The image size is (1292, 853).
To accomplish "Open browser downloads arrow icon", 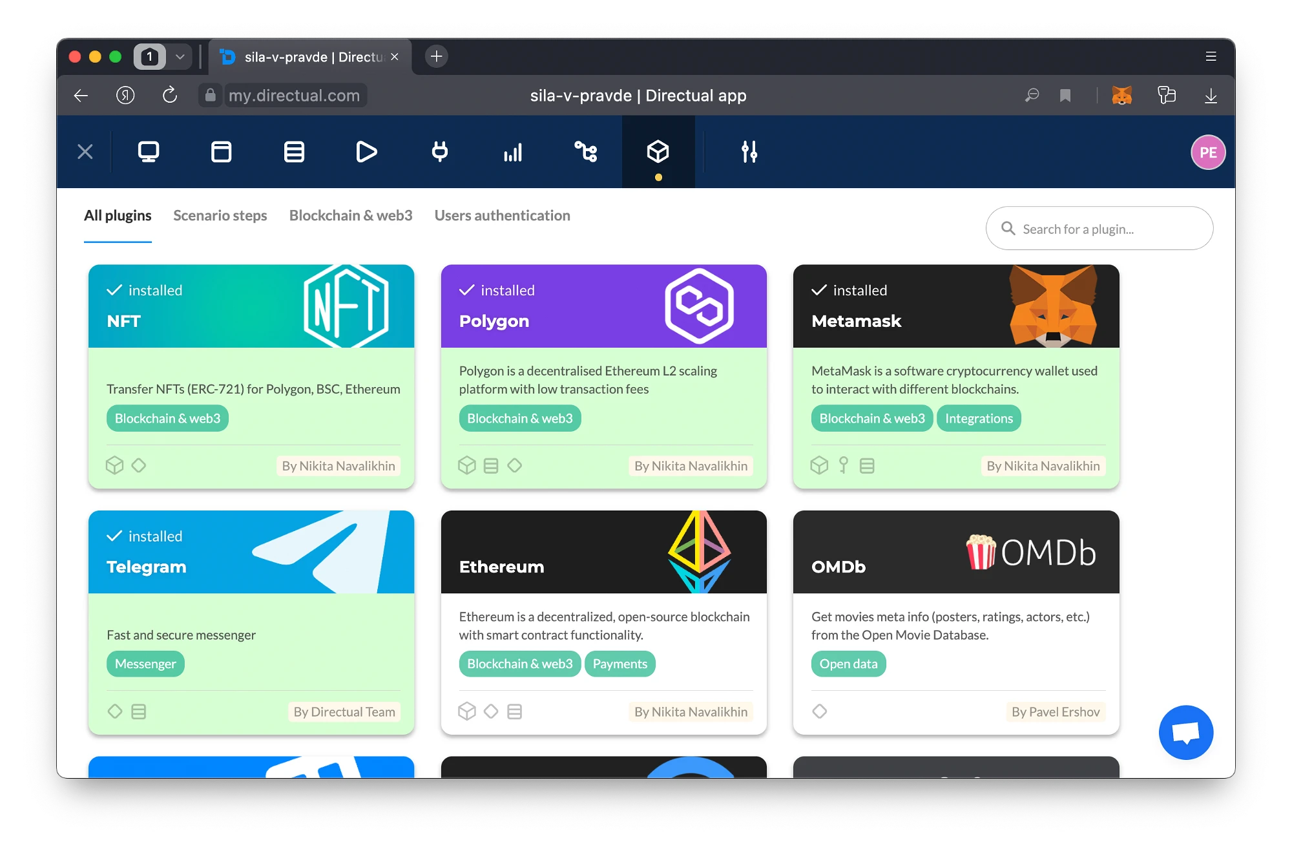I will point(1211,96).
